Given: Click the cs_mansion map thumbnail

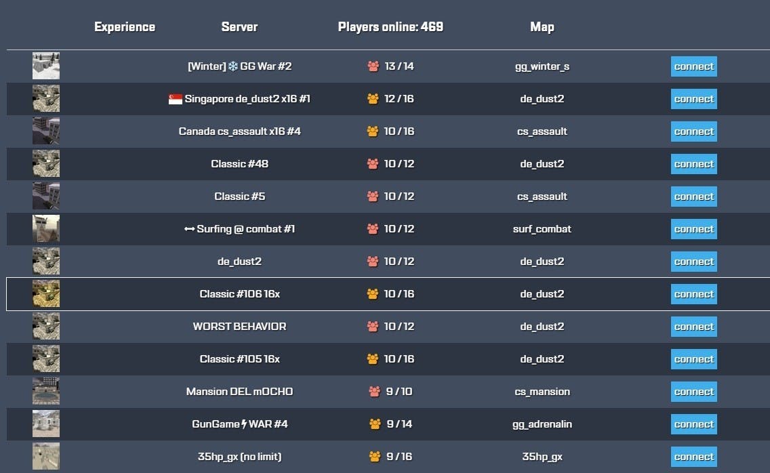Looking at the screenshot, I should point(46,392).
